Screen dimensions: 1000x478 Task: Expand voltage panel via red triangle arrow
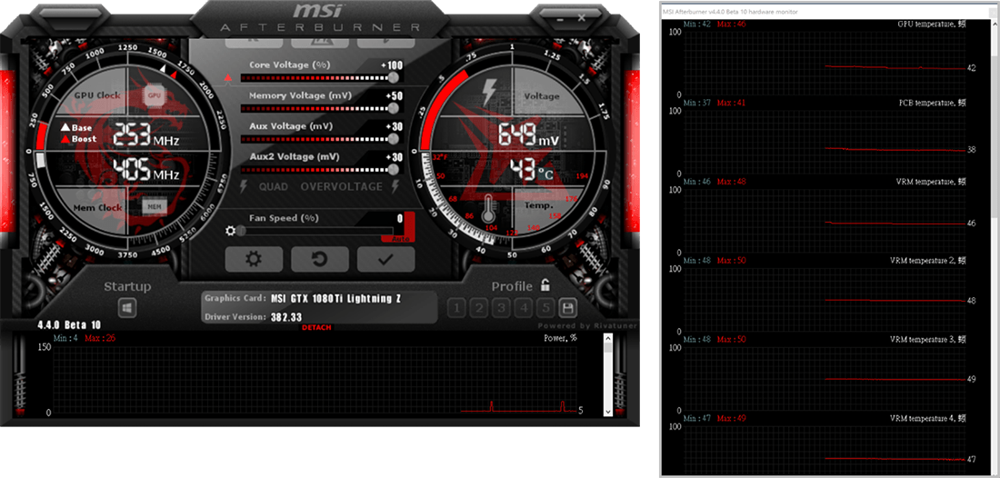228,78
